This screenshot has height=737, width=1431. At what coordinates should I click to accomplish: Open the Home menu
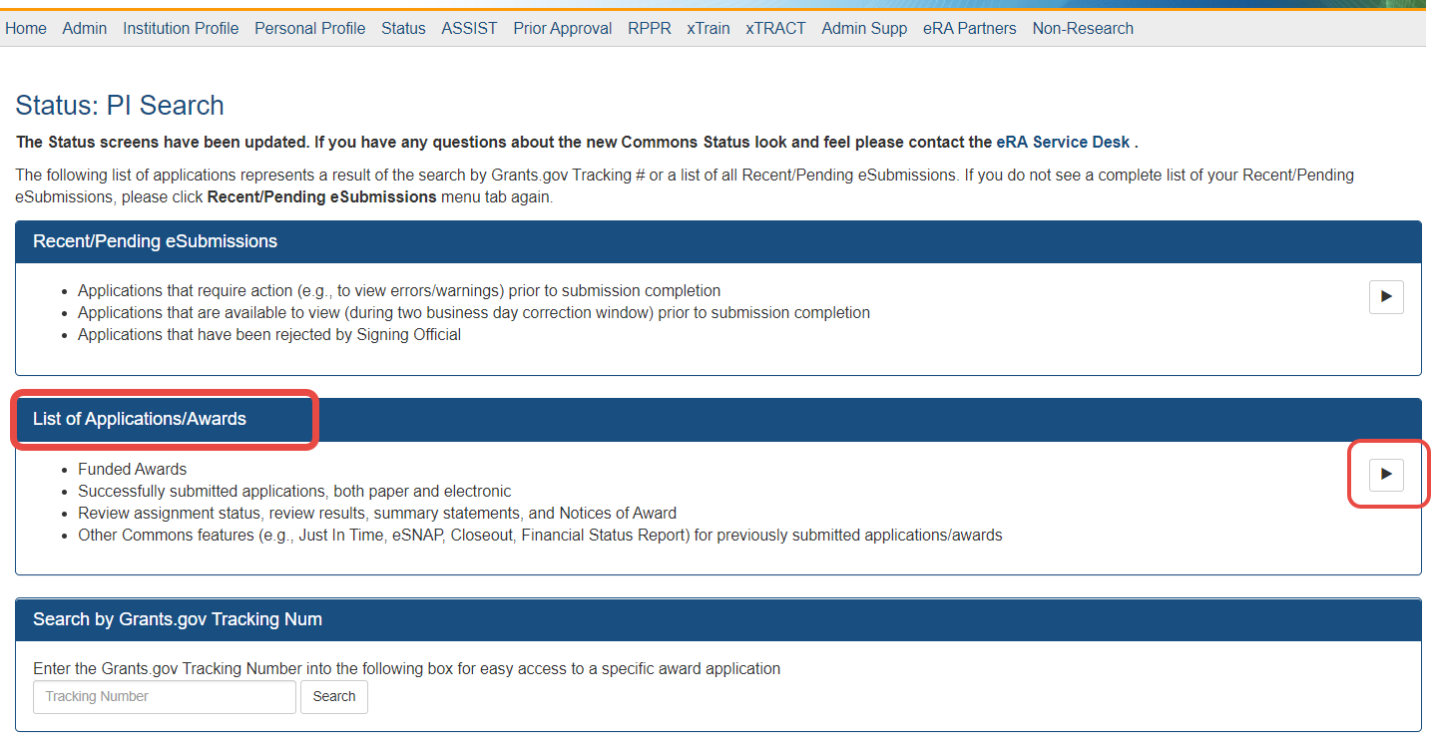pos(26,28)
